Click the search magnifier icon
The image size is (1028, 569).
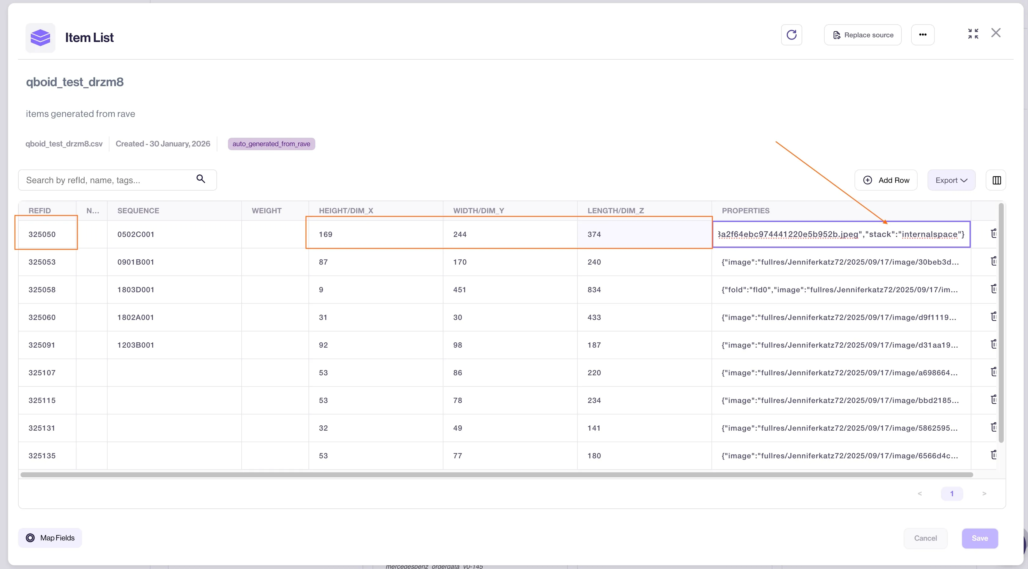201,179
